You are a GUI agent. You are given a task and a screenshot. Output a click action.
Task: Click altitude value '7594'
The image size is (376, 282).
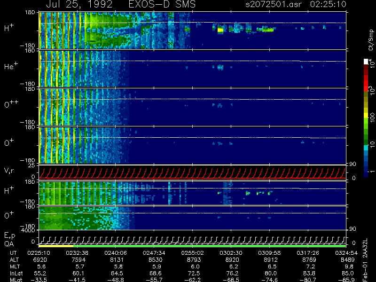tap(78, 260)
